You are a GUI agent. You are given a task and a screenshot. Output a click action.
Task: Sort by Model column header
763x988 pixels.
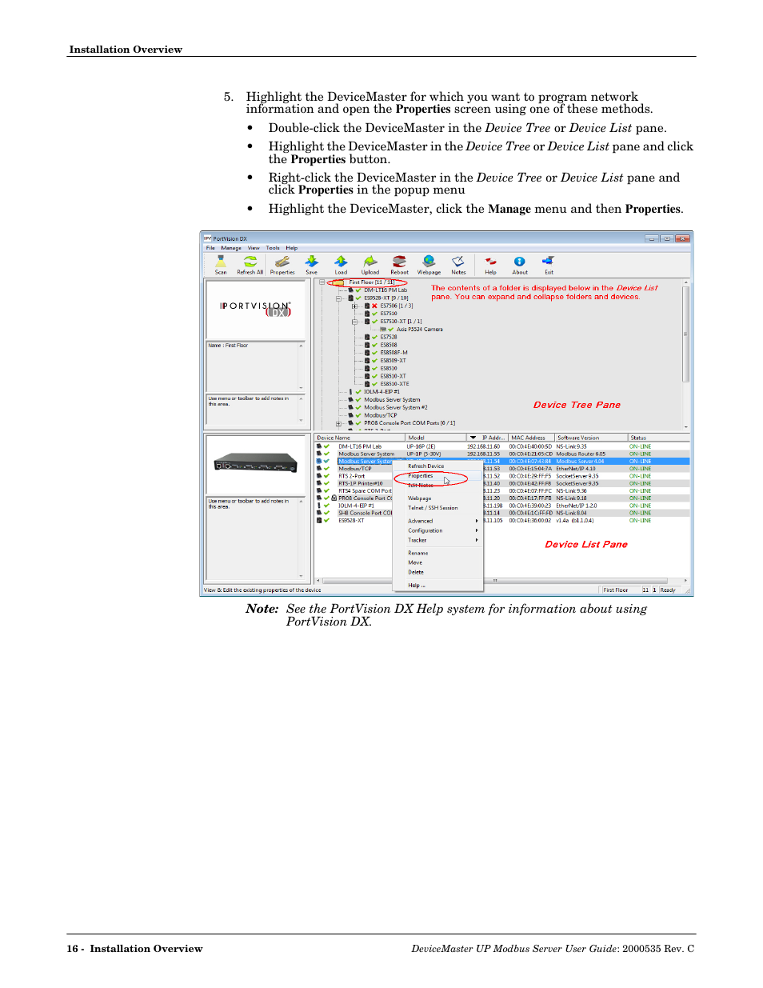[x=436, y=438]
